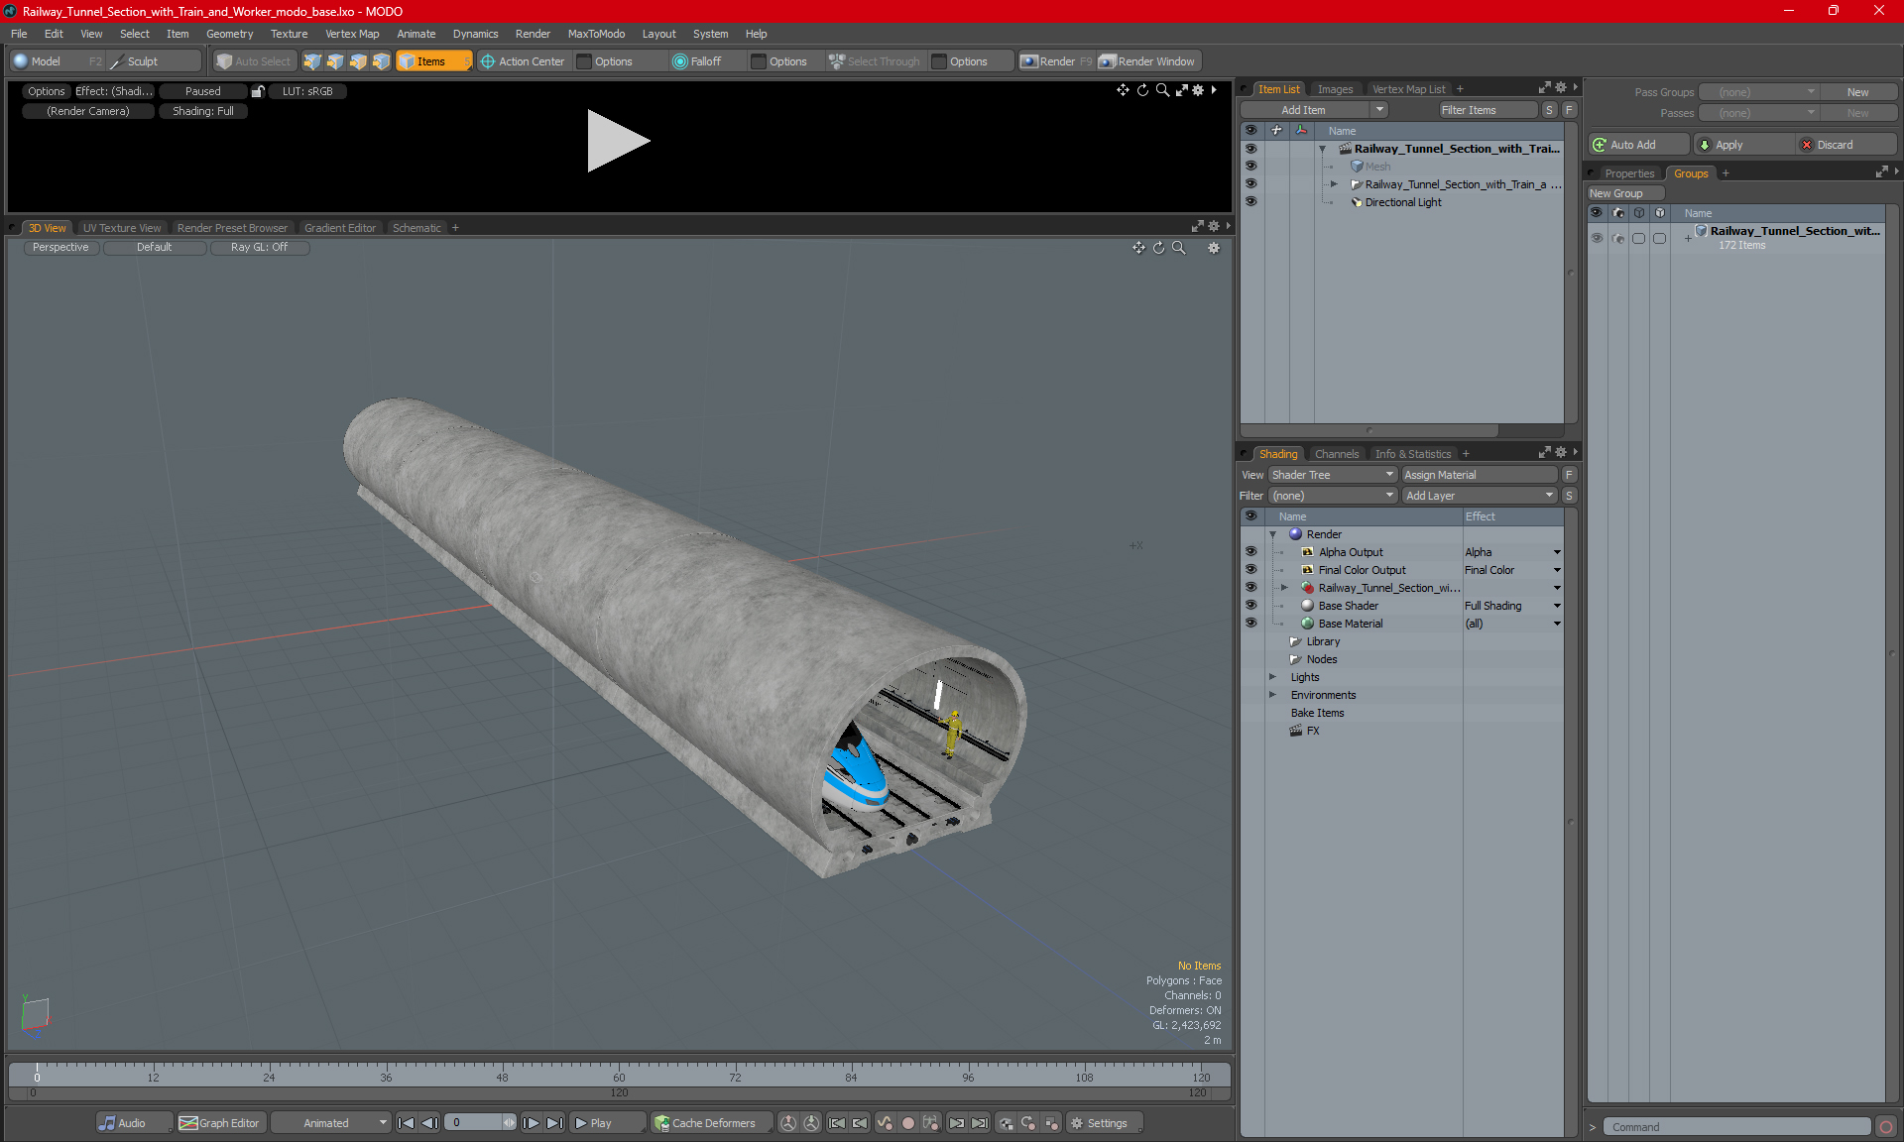Screen dimensions: 1904x1142
Task: Select Vertices selection mode cube icon
Action: [x=312, y=61]
